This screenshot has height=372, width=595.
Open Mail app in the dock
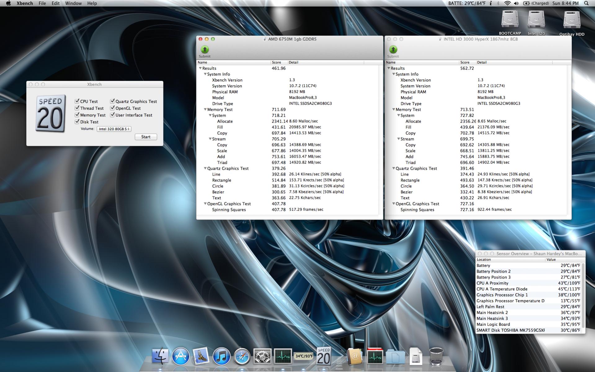tap(201, 356)
